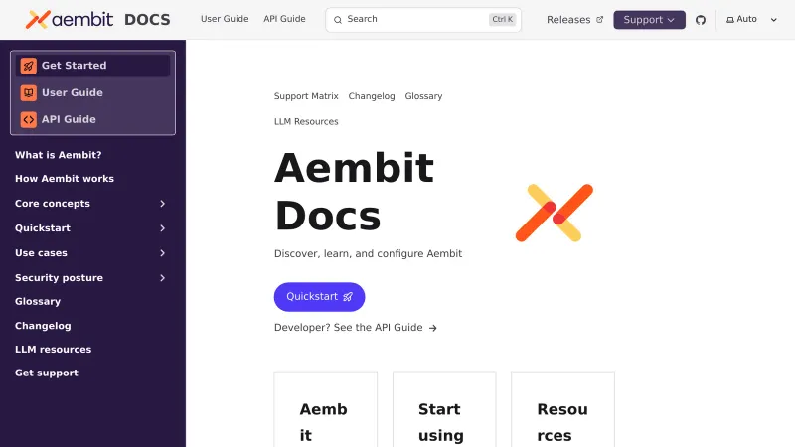Open the Support dropdown menu
This screenshot has width=795, height=447.
649,20
